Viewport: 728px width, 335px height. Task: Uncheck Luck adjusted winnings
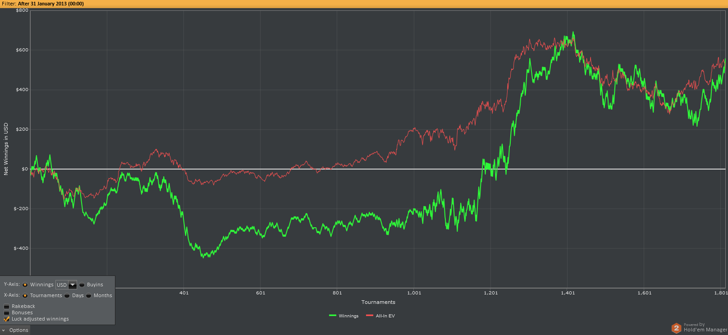click(7, 319)
